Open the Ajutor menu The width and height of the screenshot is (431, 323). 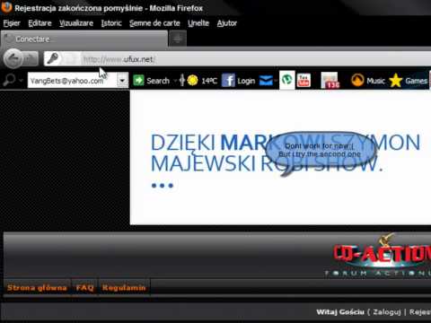coord(227,23)
